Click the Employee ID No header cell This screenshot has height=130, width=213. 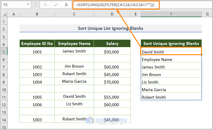tap(37, 44)
